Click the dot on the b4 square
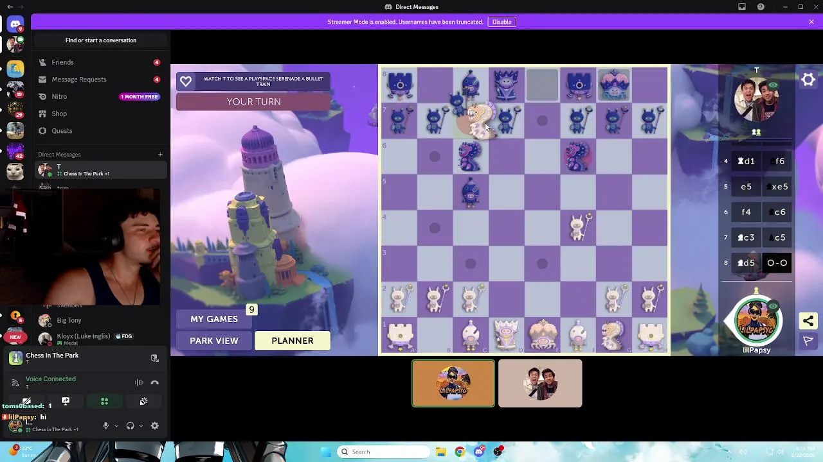This screenshot has height=462, width=823. [x=434, y=228]
